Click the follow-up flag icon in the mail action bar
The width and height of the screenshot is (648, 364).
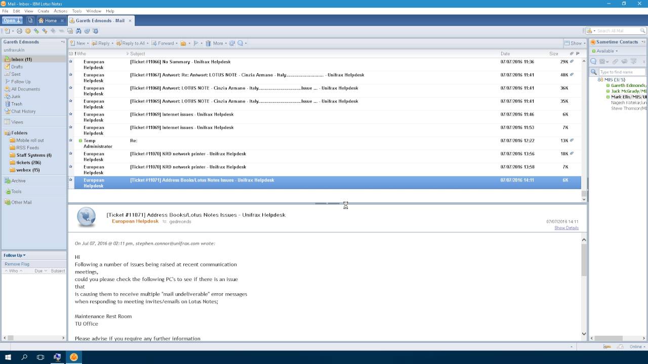[x=196, y=43]
